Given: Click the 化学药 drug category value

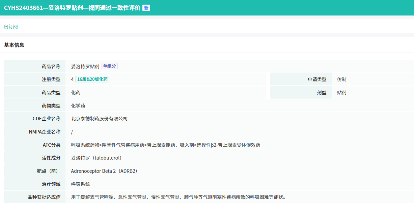Looking at the screenshot, I should tap(78, 106).
